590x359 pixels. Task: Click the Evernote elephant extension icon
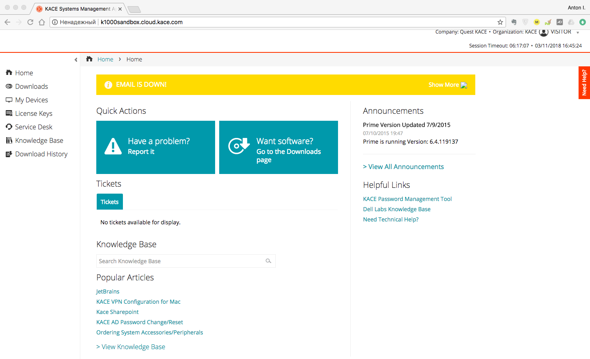point(514,22)
